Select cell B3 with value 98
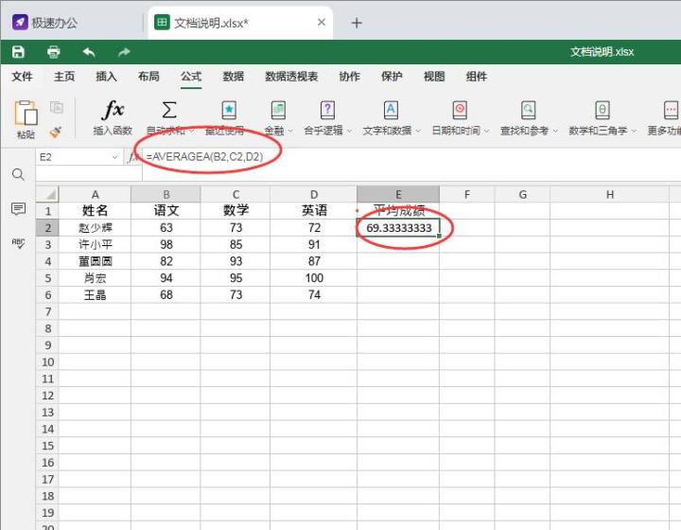The image size is (681, 530). pyautogui.click(x=166, y=244)
